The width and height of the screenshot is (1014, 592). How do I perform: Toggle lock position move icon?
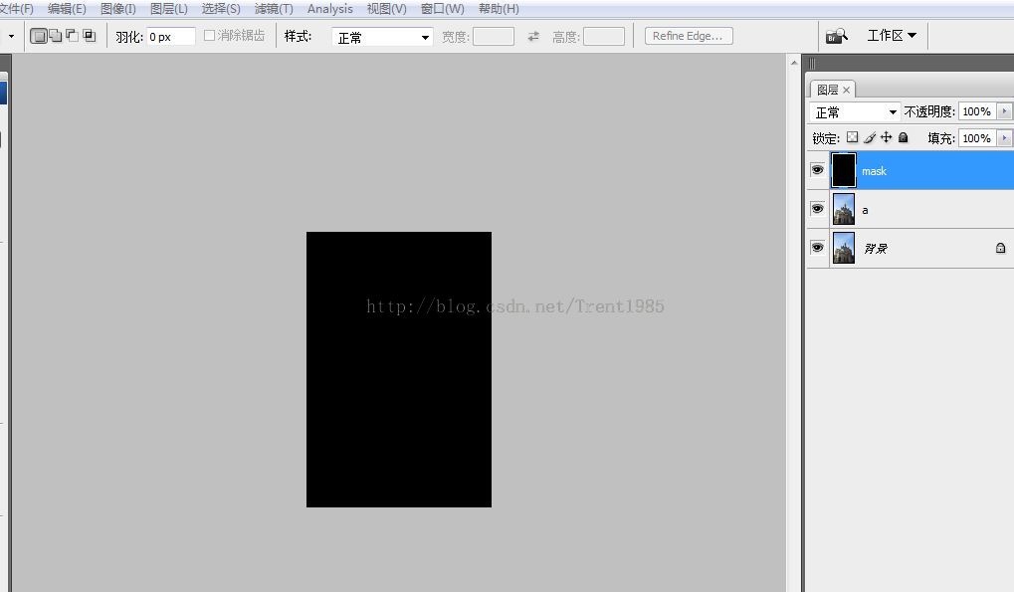point(886,137)
